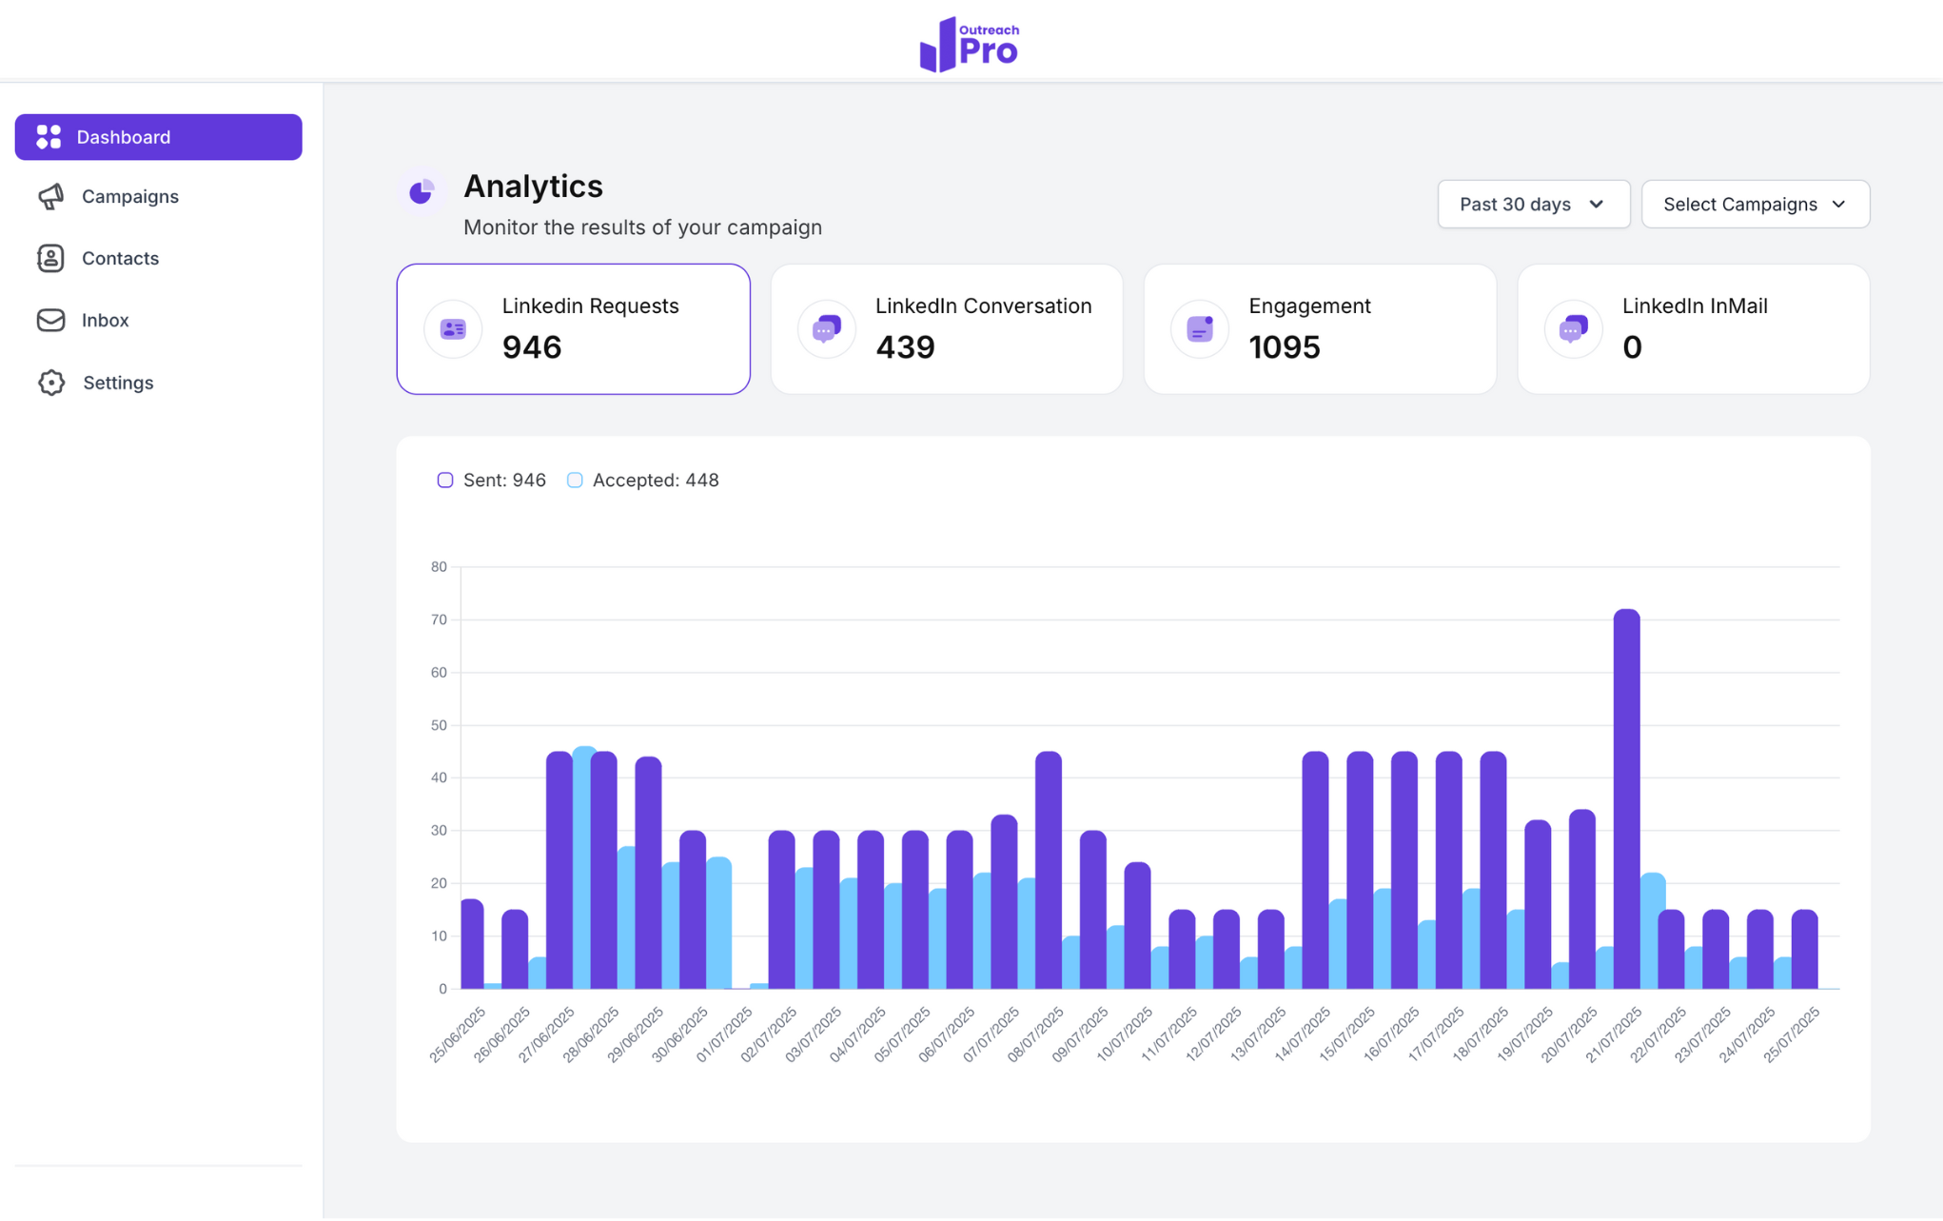This screenshot has width=1943, height=1221.
Task: Click the tallest bar on 21/07/2025
Action: (x=1625, y=799)
